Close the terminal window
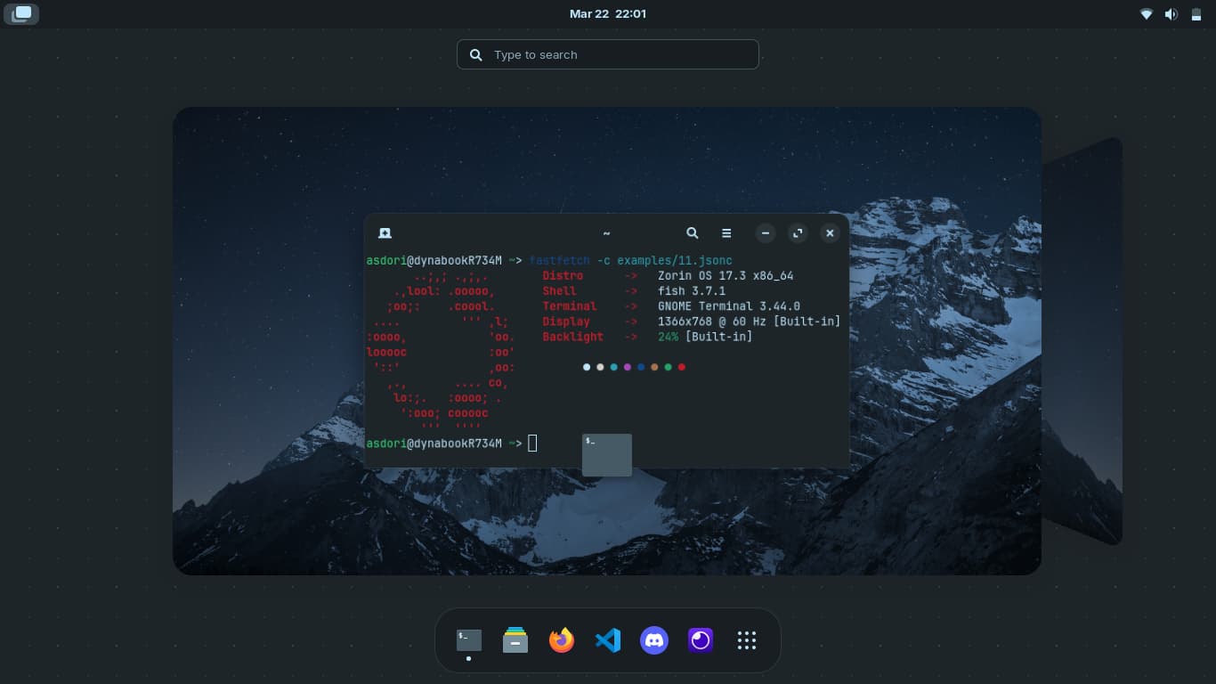The width and height of the screenshot is (1216, 684). pyautogui.click(x=830, y=233)
